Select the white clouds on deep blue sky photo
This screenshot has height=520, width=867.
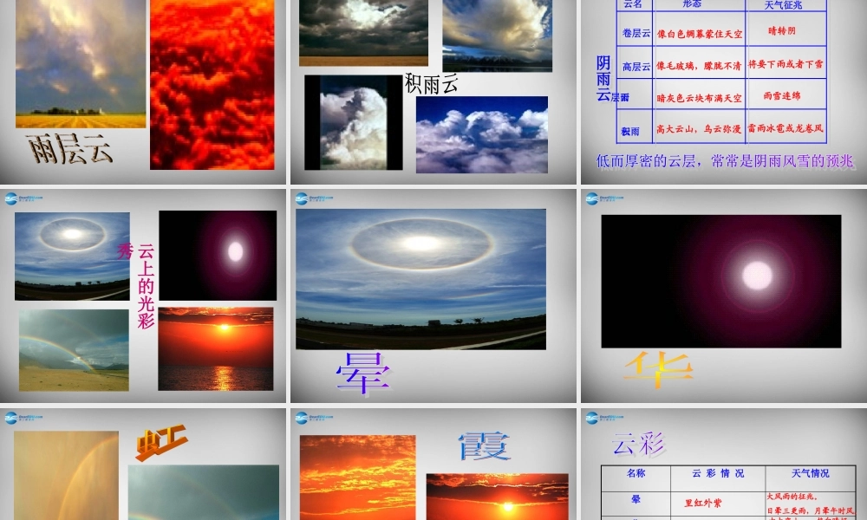pos(482,135)
